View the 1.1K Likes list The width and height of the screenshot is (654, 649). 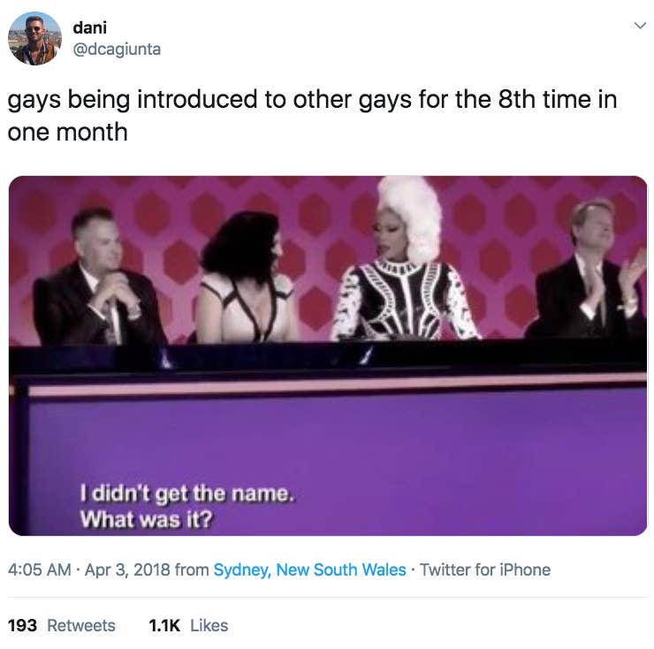coord(188,625)
